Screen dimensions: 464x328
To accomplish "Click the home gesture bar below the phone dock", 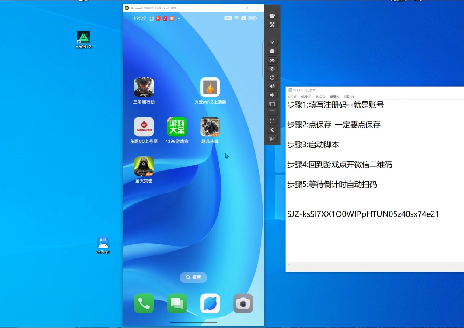I will [x=194, y=323].
